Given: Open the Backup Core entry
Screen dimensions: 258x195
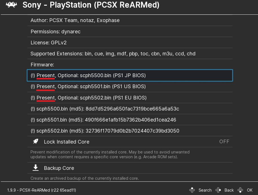Looking at the screenshot, I should pos(59,168).
